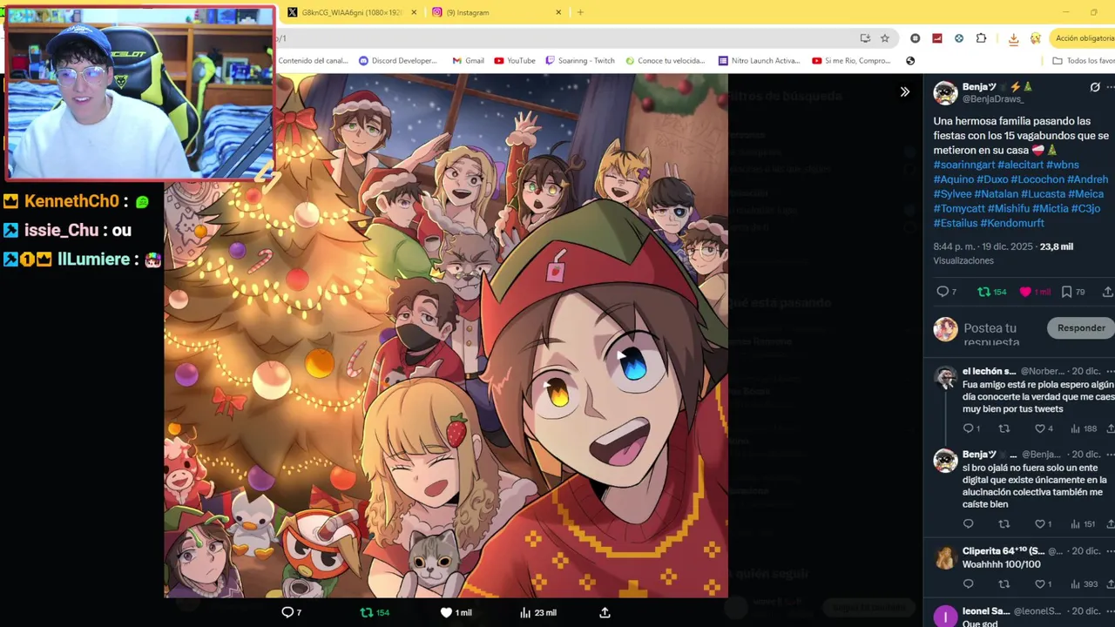The image size is (1115, 627).
Task: Open Contenido del canal bookmark
Action: (x=313, y=61)
